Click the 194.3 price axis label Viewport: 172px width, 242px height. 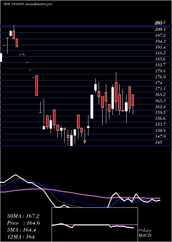coord(160,41)
